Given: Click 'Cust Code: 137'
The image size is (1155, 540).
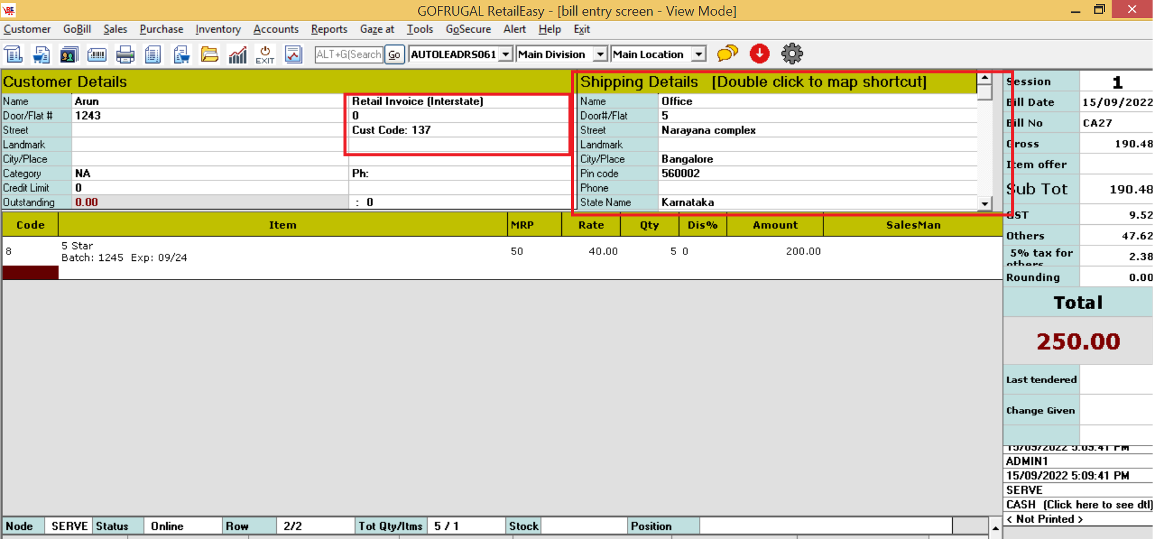Looking at the screenshot, I should click(x=392, y=130).
